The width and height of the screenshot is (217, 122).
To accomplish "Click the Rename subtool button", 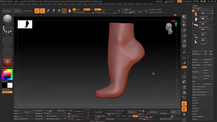I will [197, 60].
